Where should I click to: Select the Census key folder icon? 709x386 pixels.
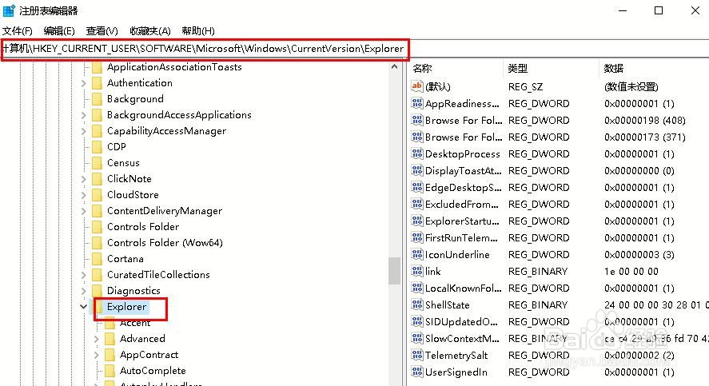tap(97, 163)
